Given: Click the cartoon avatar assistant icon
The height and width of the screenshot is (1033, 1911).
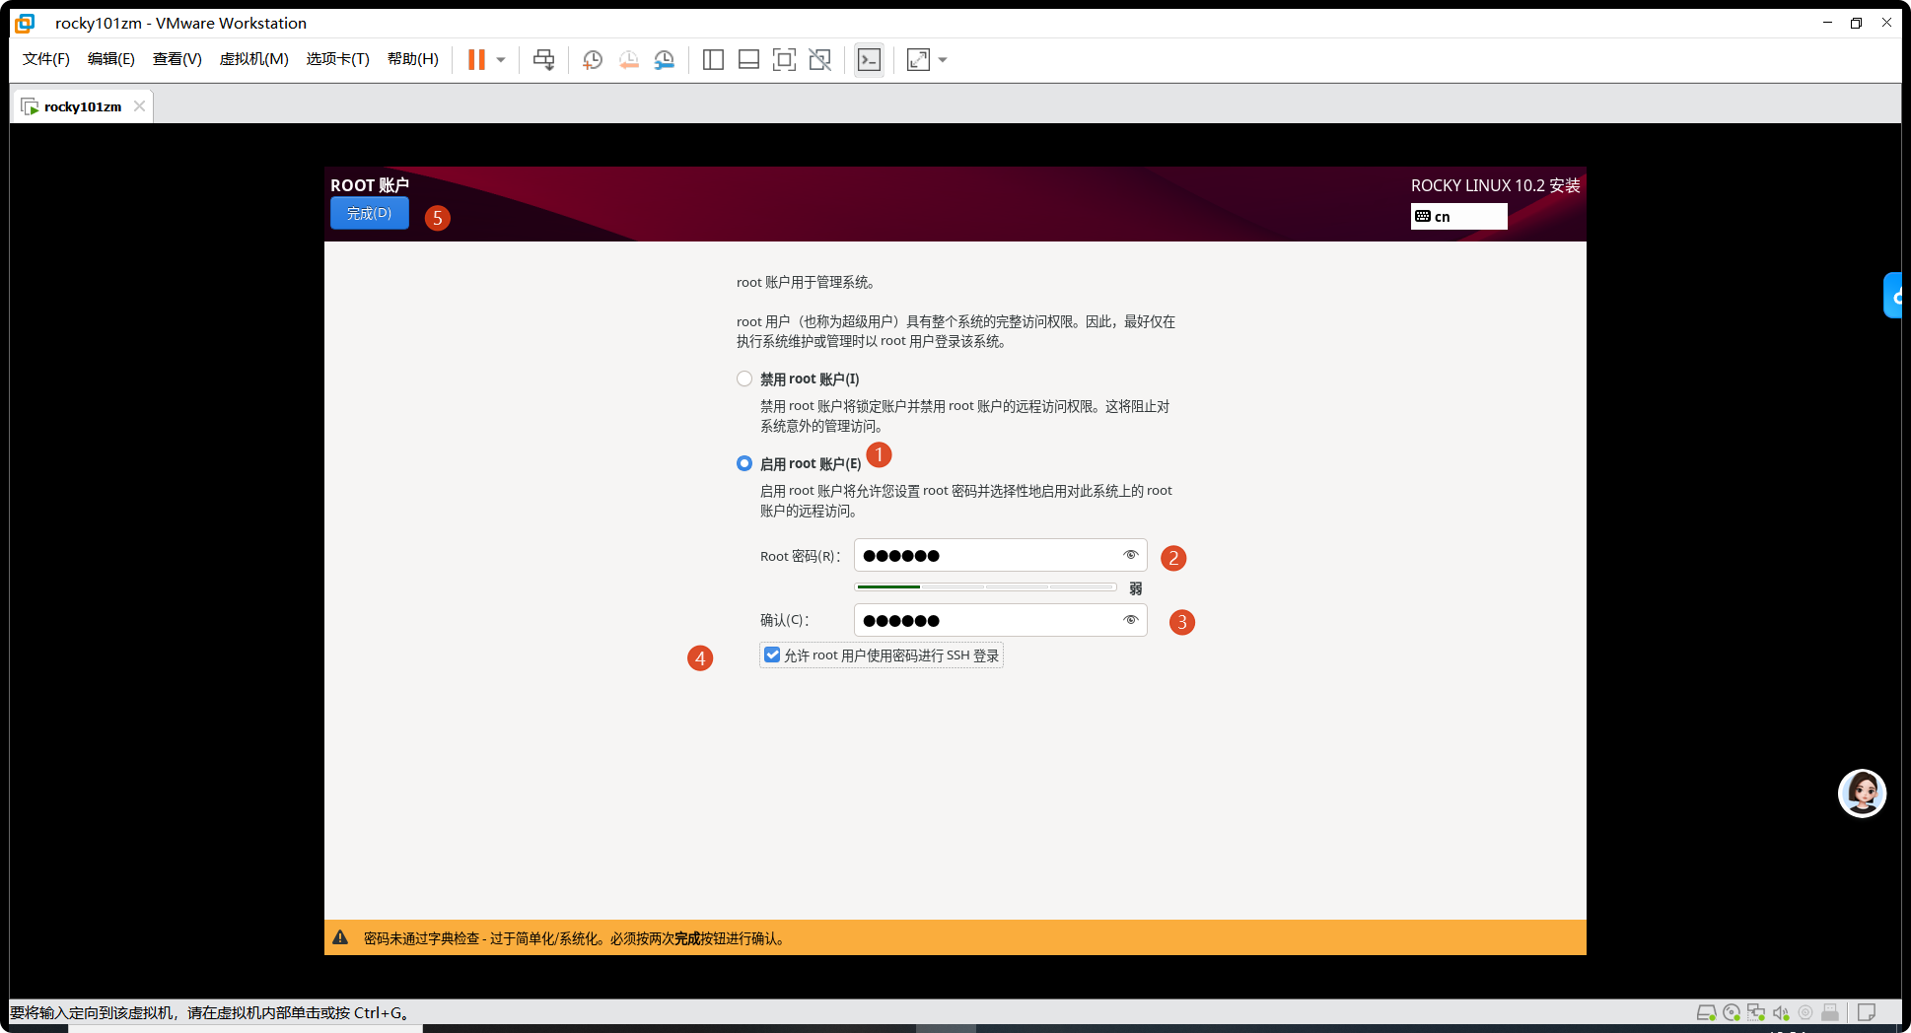Looking at the screenshot, I should tap(1863, 793).
